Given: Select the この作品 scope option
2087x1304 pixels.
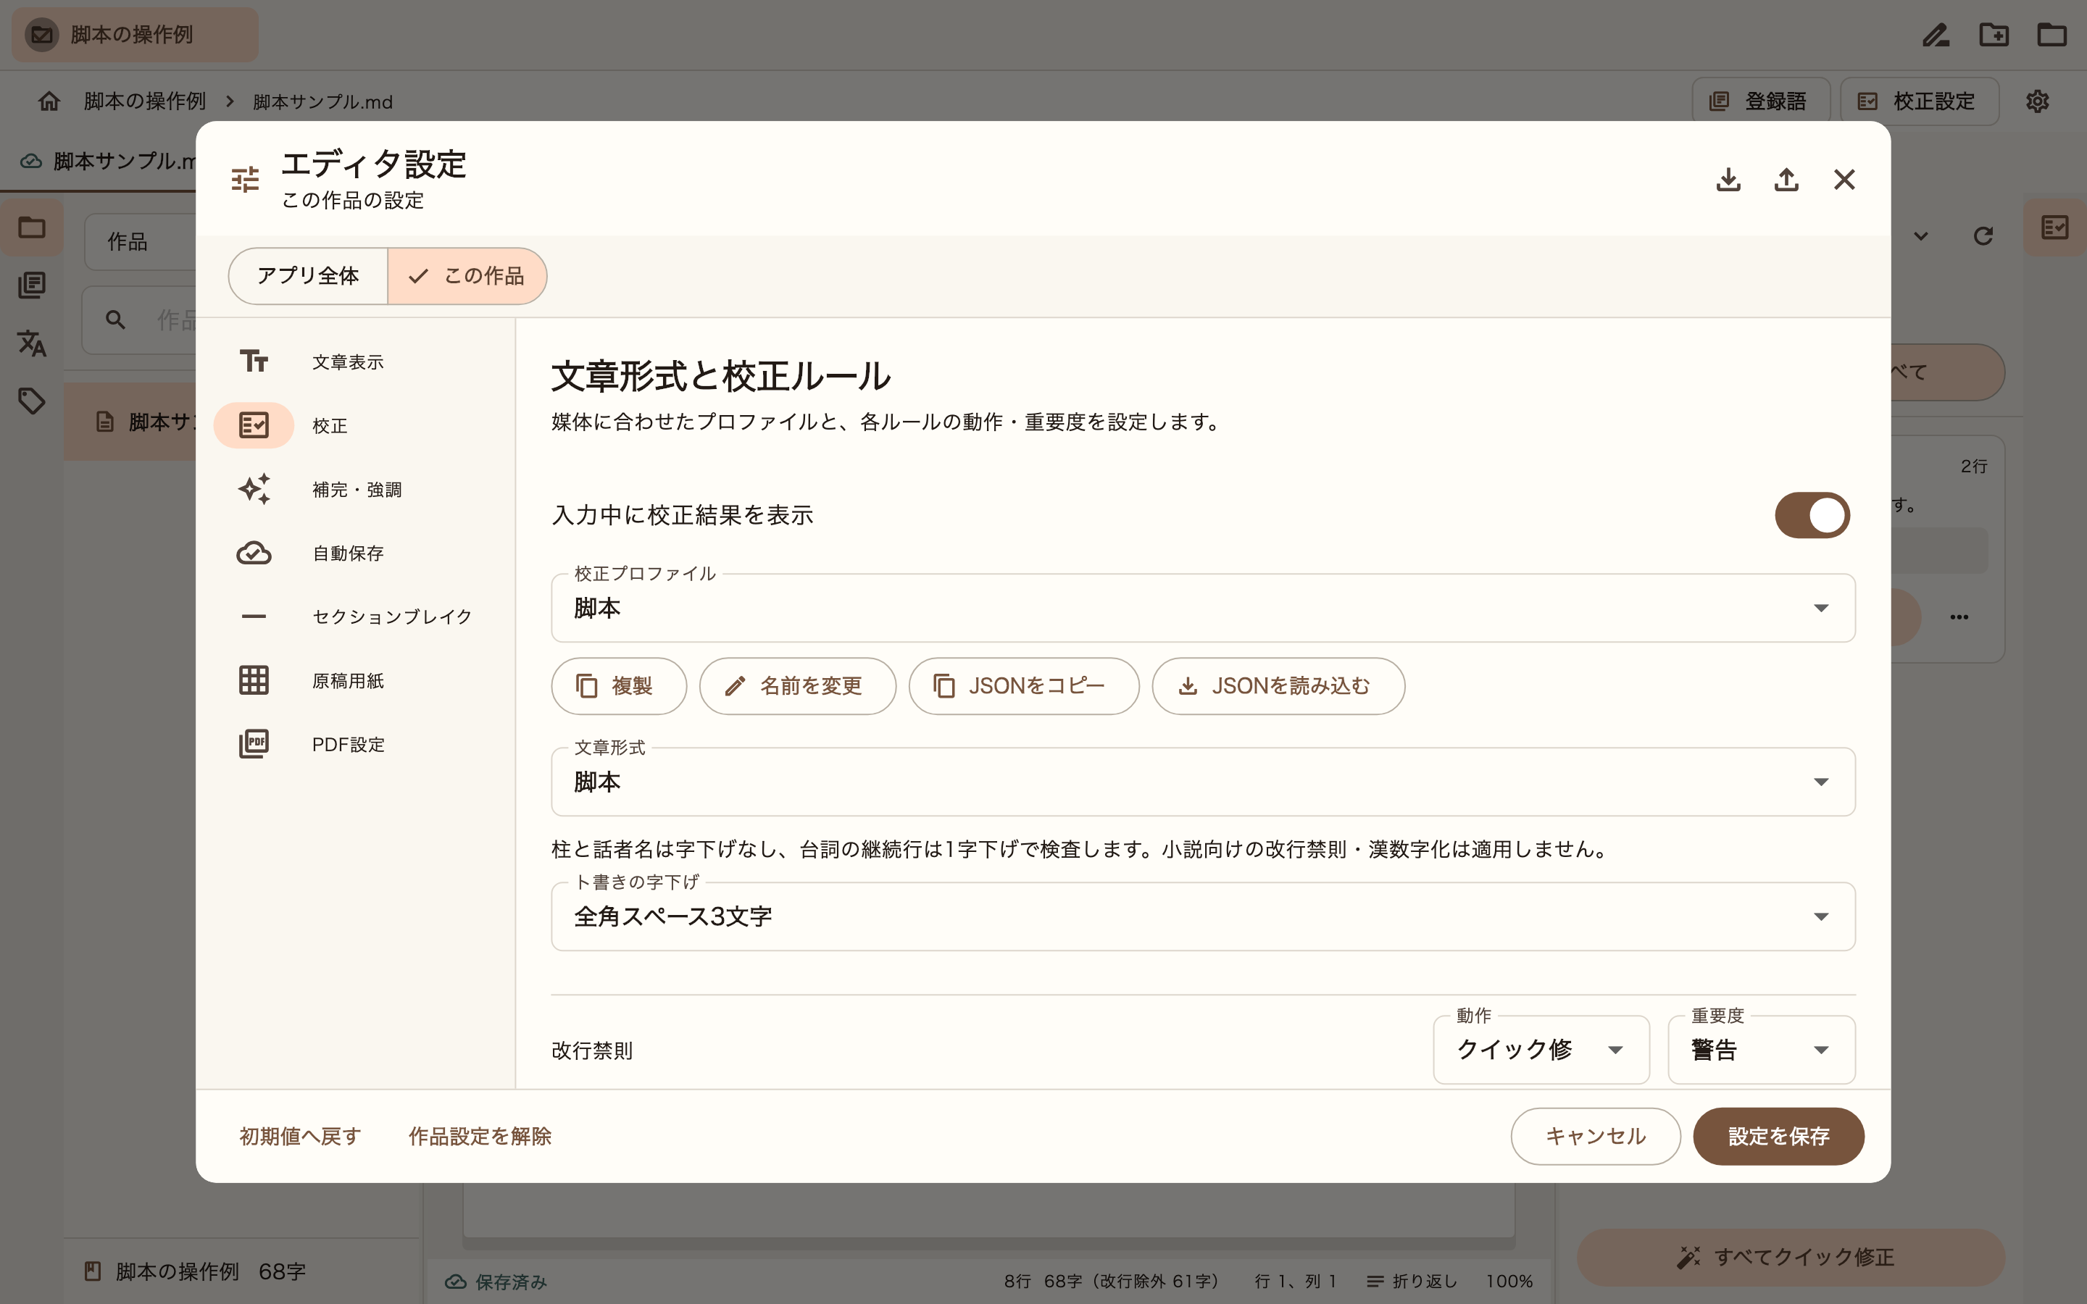Looking at the screenshot, I should pyautogui.click(x=467, y=276).
